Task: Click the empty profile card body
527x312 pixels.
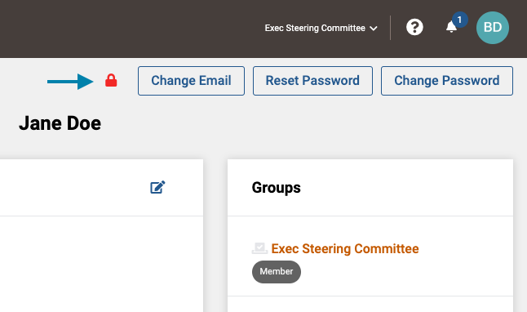Action: 101,264
